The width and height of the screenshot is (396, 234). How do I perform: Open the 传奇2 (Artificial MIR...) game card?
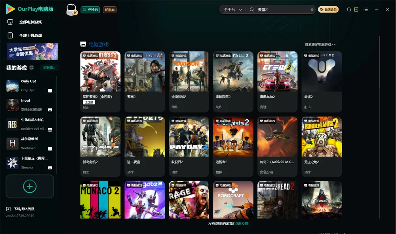(277, 147)
